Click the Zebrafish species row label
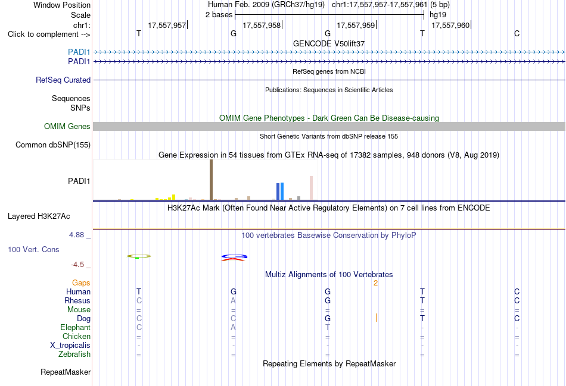This screenshot has height=386, width=566. click(74, 354)
